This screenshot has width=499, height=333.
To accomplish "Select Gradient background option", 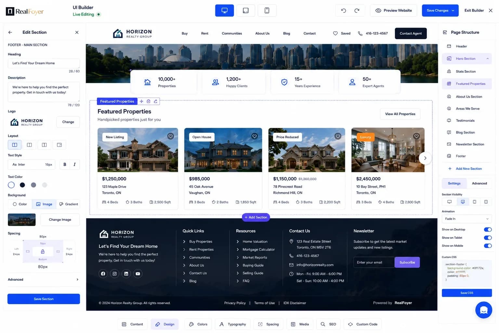I will click(x=68, y=204).
